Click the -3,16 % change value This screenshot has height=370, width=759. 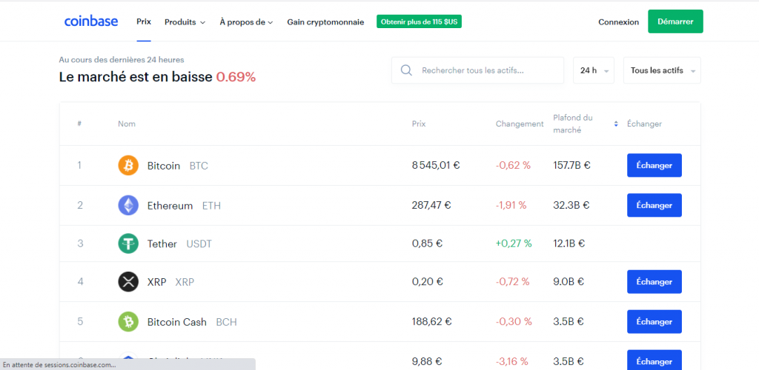[x=511, y=361]
